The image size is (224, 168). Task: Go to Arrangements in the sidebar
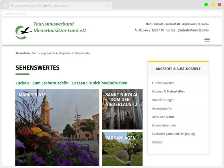(162, 109)
